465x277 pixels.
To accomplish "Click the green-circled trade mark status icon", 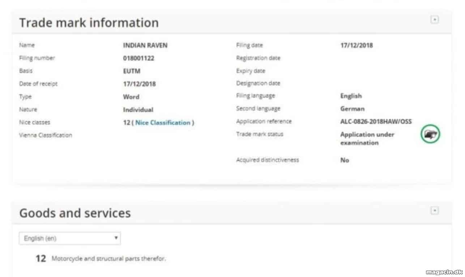I will tap(430, 134).
